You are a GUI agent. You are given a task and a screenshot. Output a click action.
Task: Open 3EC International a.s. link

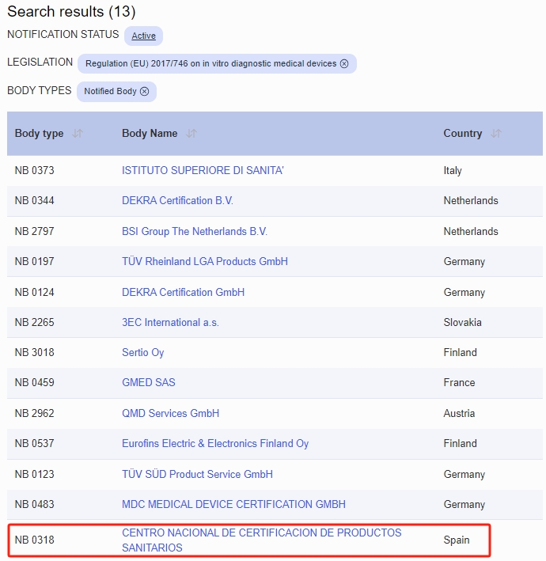(170, 322)
